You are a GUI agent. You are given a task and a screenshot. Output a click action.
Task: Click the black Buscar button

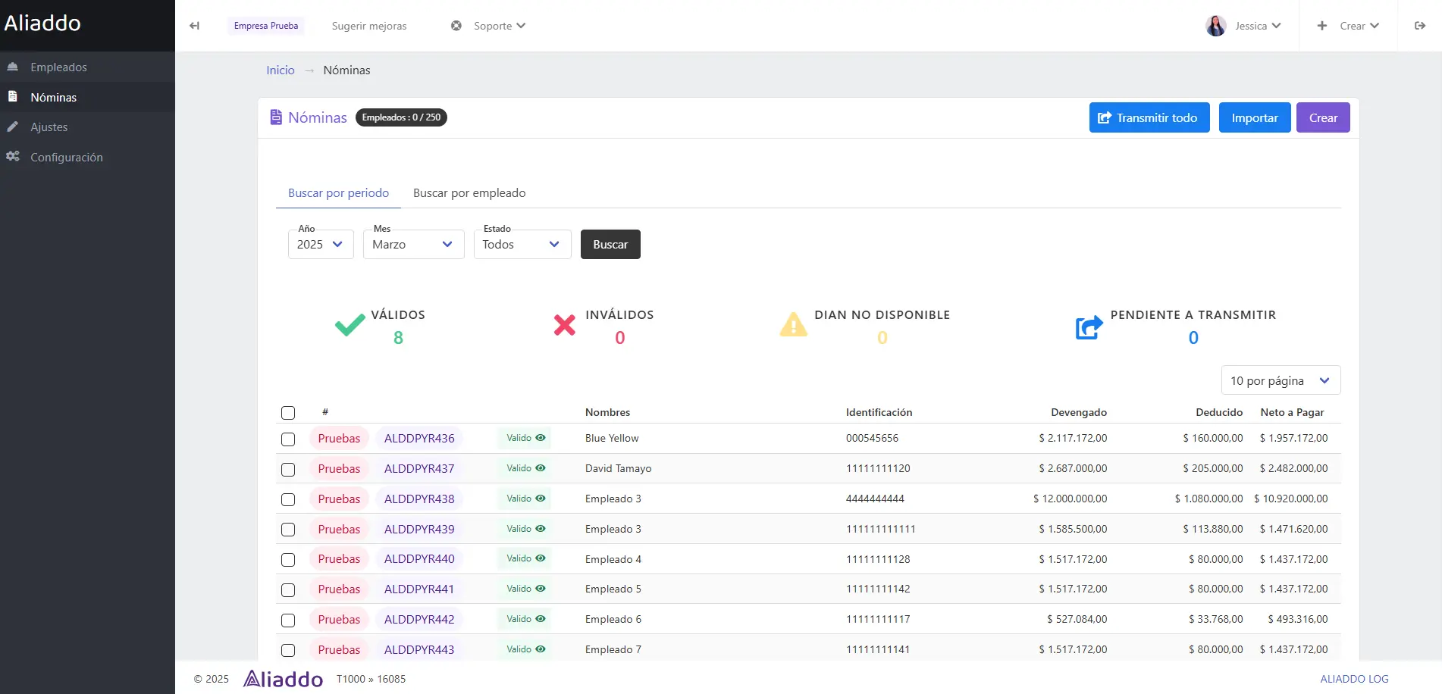(610, 245)
